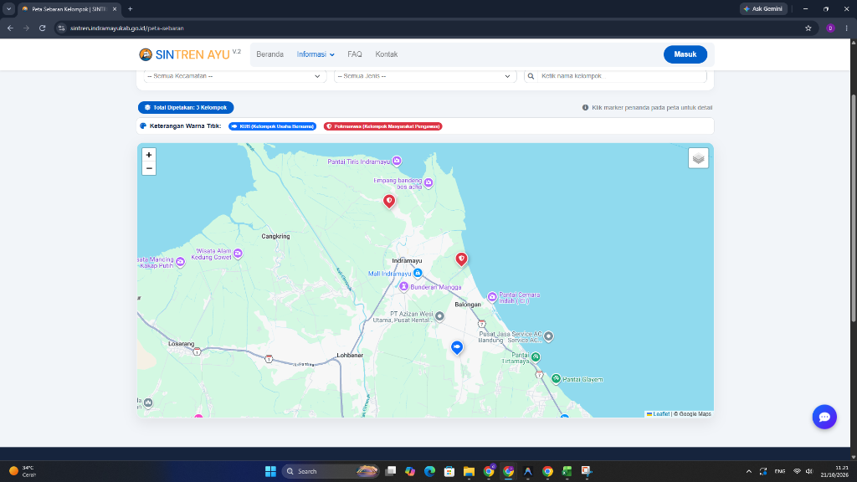Open the chat bubble widget
The image size is (857, 482).
pyautogui.click(x=824, y=417)
